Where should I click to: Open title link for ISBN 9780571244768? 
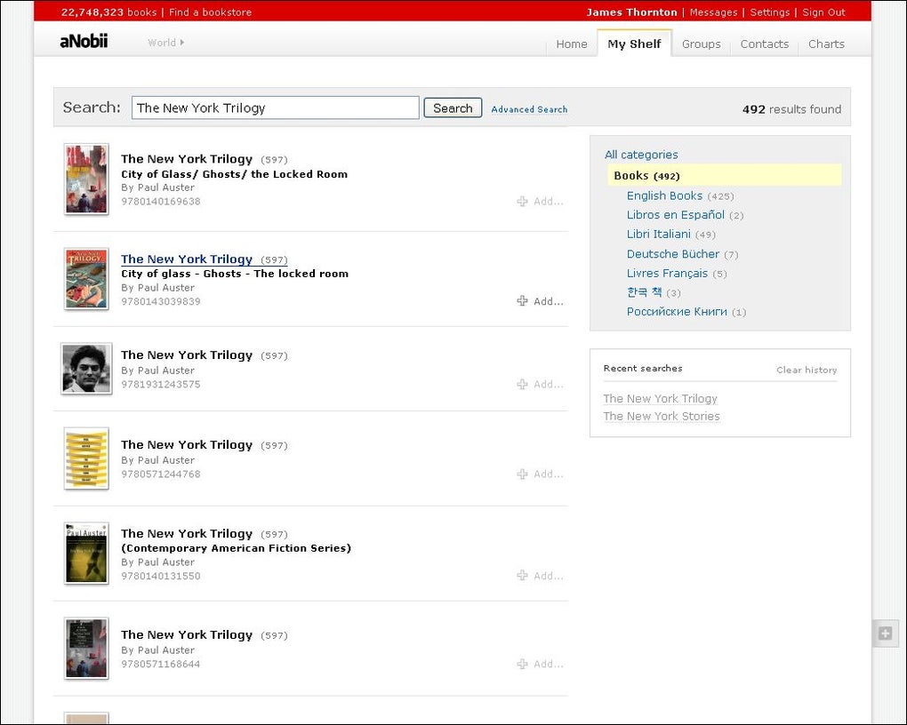pyautogui.click(x=187, y=444)
